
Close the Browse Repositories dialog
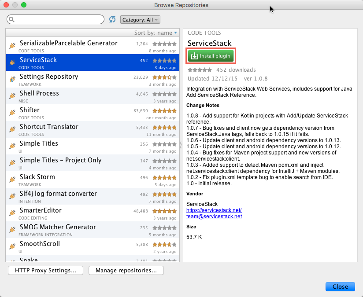click(x=340, y=286)
